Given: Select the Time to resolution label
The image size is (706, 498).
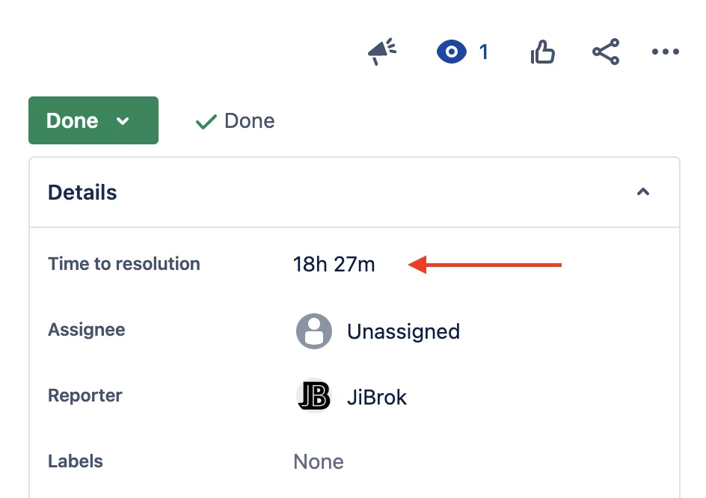Looking at the screenshot, I should click(124, 264).
